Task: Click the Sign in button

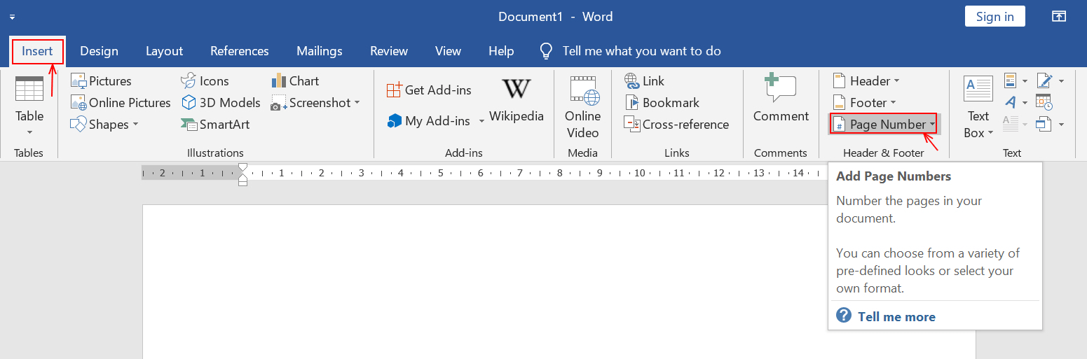Action: coord(994,17)
